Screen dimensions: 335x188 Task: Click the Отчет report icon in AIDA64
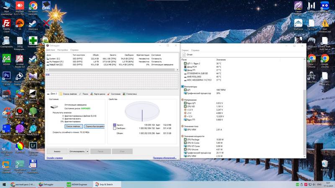(184, 55)
